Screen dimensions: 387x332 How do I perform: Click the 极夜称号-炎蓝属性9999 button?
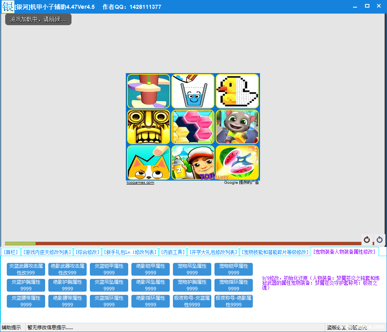pos(192,301)
